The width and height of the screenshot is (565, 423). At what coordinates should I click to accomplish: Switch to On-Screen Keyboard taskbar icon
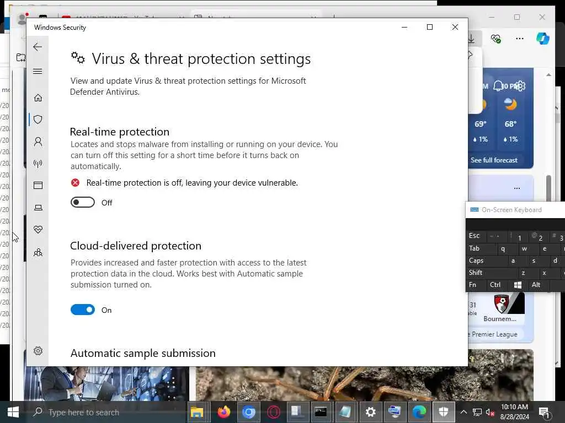coord(395,412)
